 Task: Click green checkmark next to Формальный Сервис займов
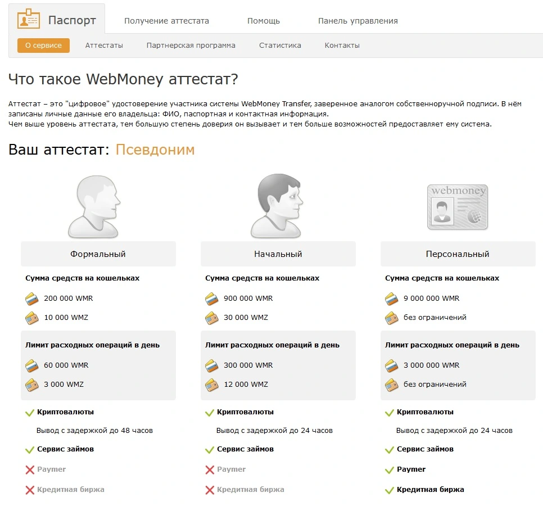tap(30, 450)
